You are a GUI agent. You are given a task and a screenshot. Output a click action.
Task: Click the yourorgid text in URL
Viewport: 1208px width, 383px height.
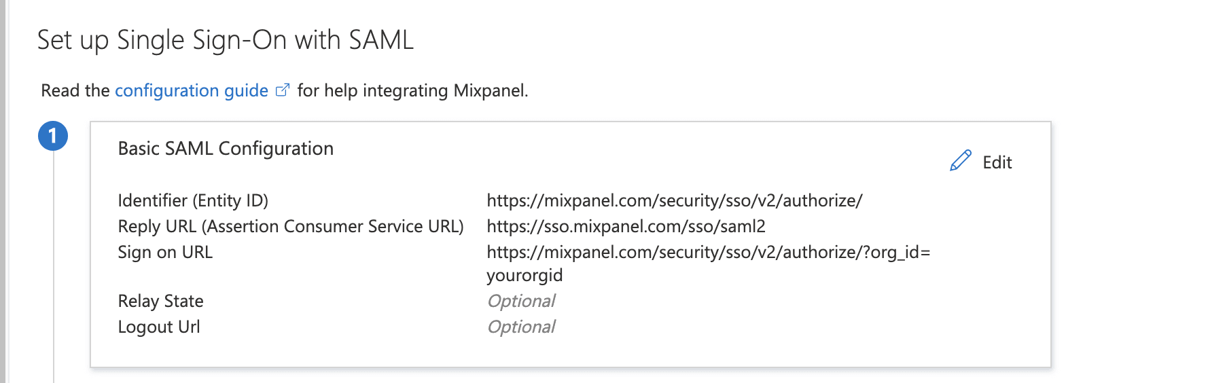coord(525,275)
